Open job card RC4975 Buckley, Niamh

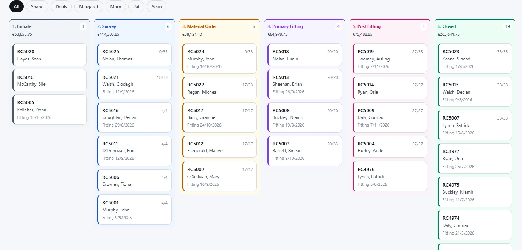click(475, 192)
